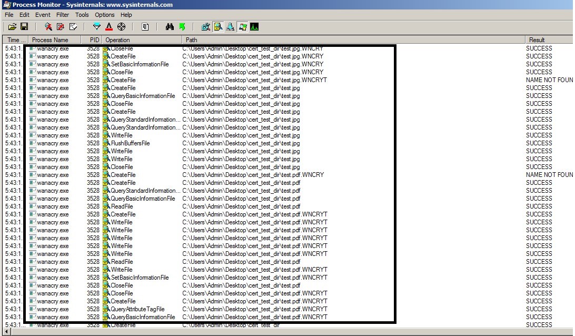Select QueryBasicInformationFile on test.jpg
This screenshot has width=575, height=336.
(143, 96)
